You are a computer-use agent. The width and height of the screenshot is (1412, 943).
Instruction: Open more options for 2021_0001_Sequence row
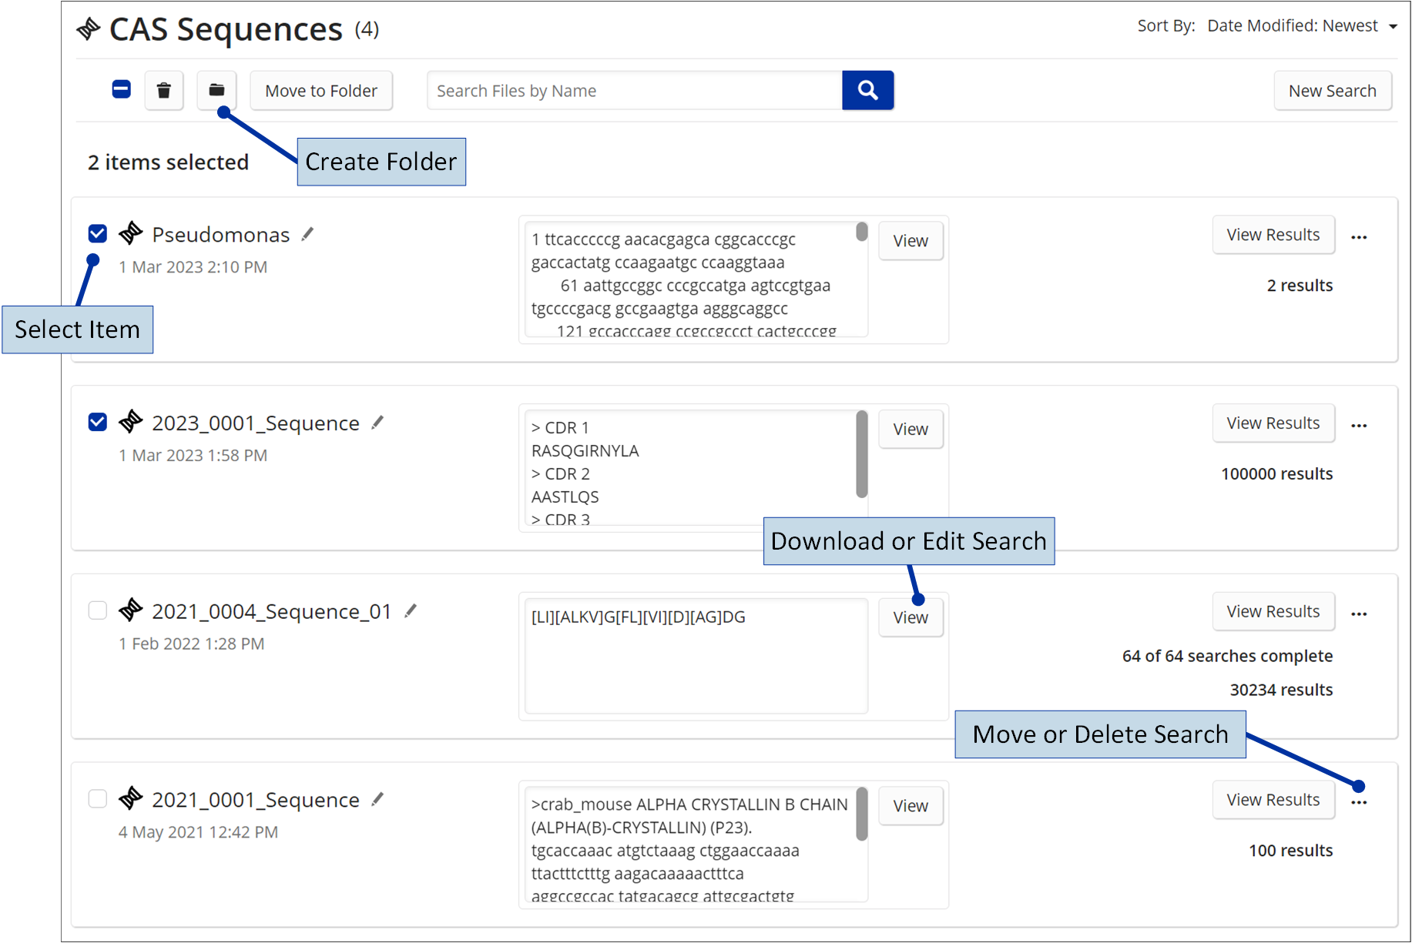pos(1359,803)
